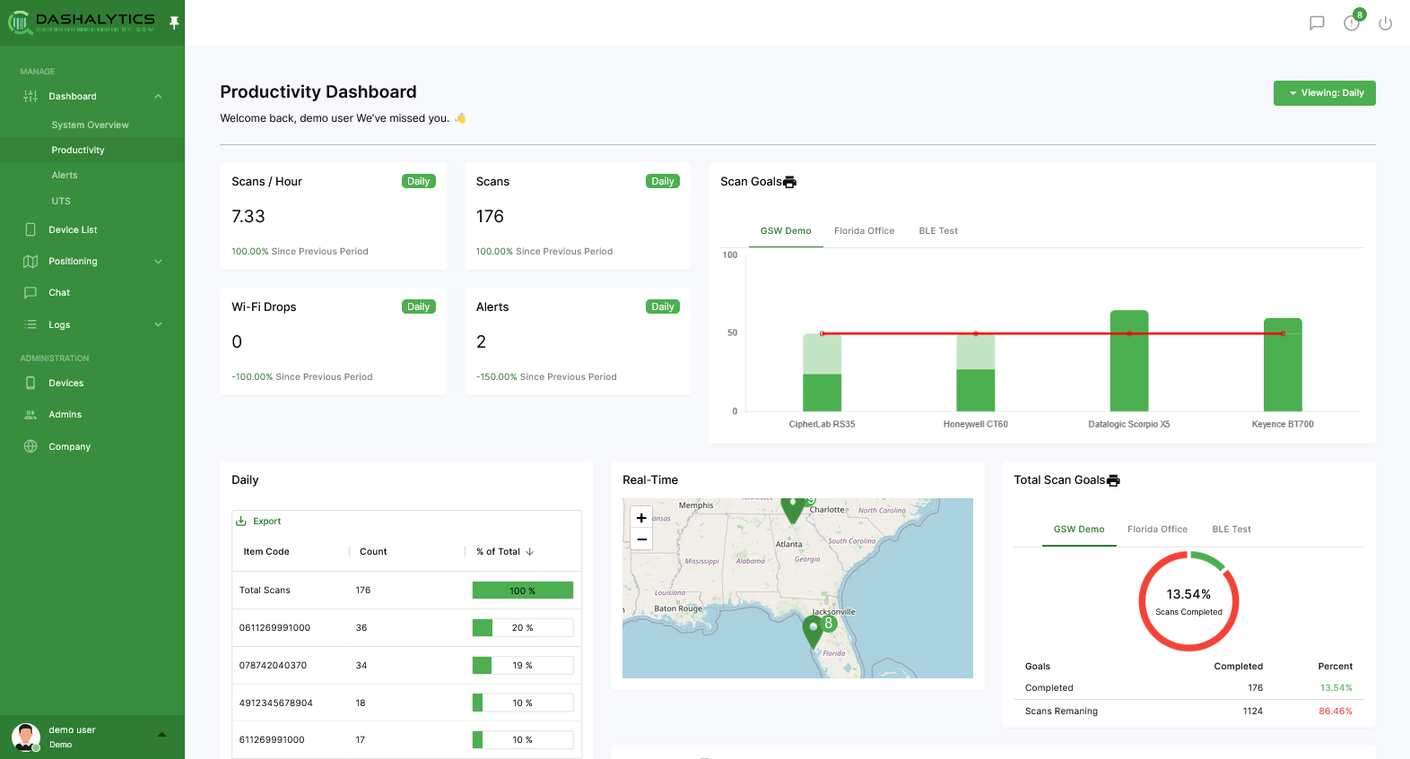Open the alerts notification icon with badge
This screenshot has width=1410, height=759.
pos(1352,23)
